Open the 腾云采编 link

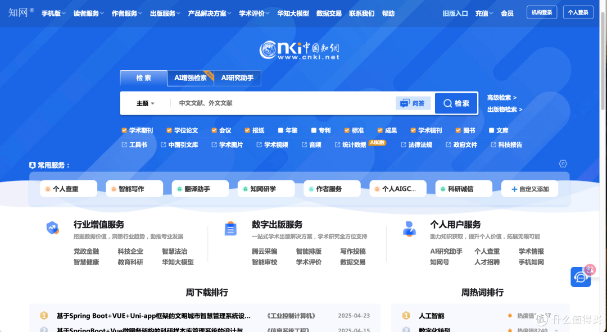coord(264,252)
